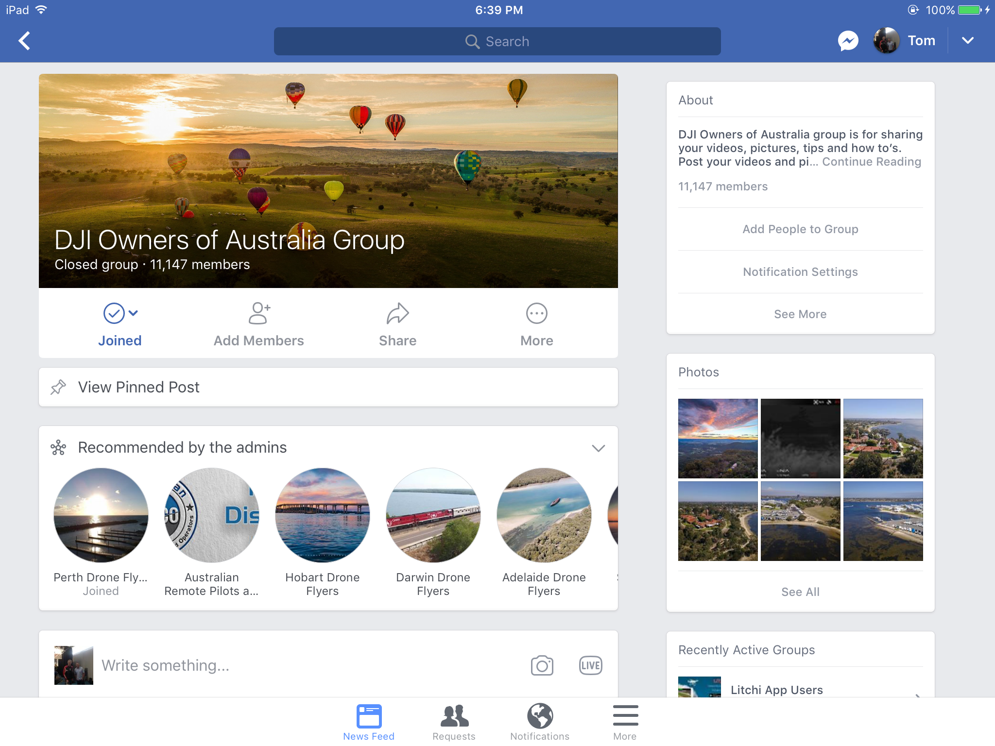This screenshot has width=995, height=746.
Task: Open Notification Settings
Action: tap(800, 272)
